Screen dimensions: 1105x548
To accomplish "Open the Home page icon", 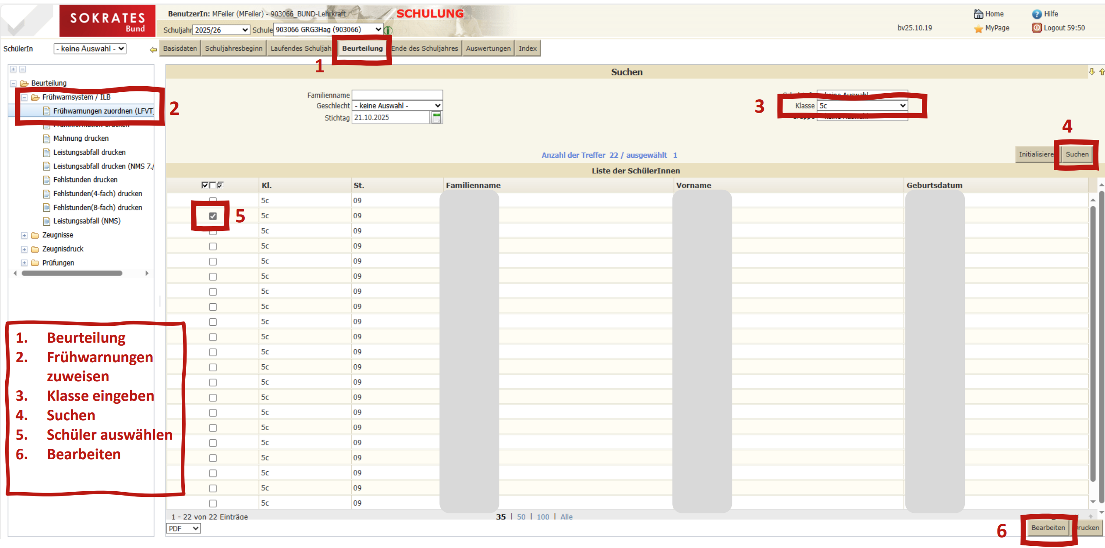I will pyautogui.click(x=978, y=14).
